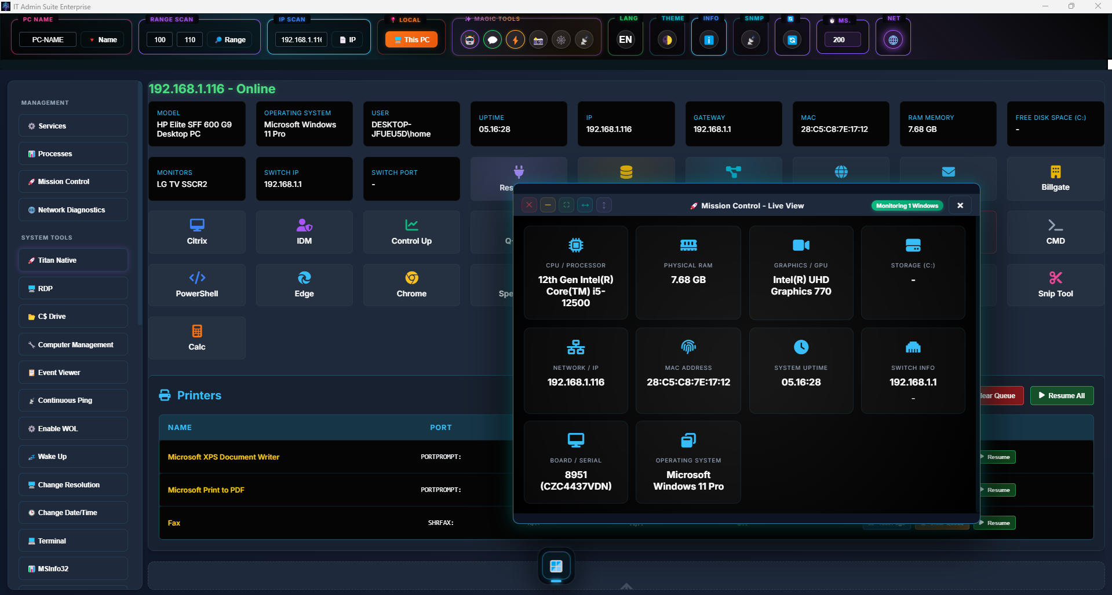Open Change Resolution in the sidebar
This screenshot has width=1112, height=595.
click(x=73, y=484)
